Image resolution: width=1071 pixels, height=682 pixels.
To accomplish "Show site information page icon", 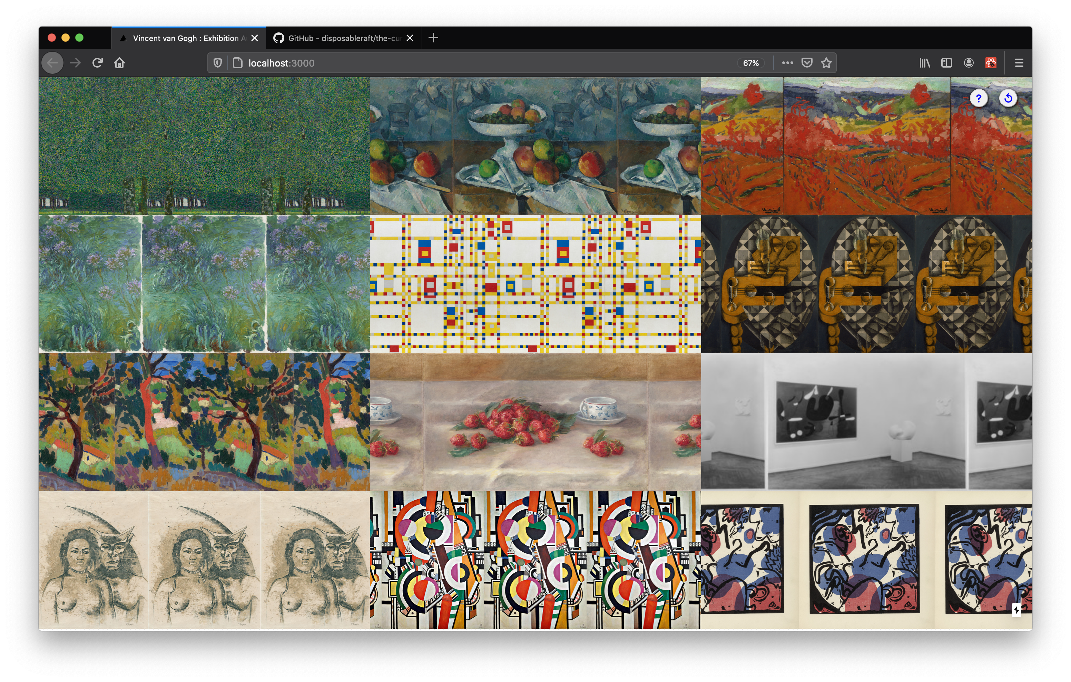I will click(x=238, y=63).
